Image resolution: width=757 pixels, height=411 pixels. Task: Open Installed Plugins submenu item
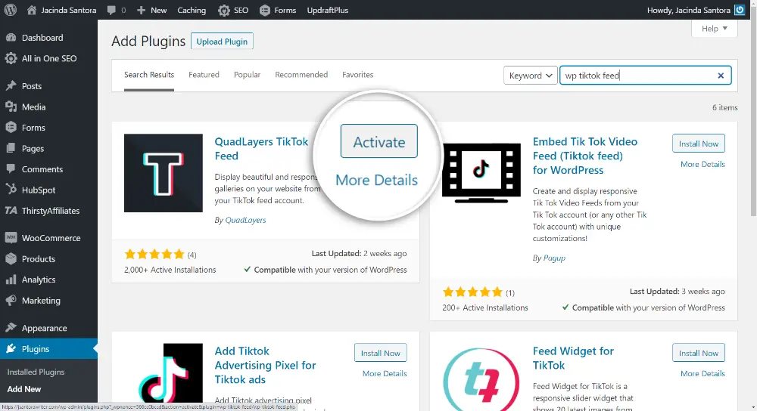point(36,372)
